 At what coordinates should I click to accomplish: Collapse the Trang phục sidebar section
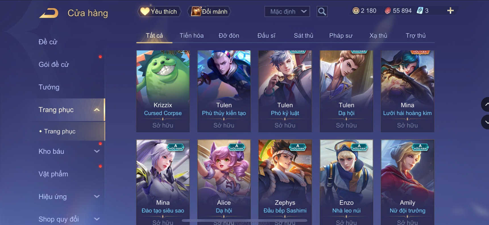[97, 110]
